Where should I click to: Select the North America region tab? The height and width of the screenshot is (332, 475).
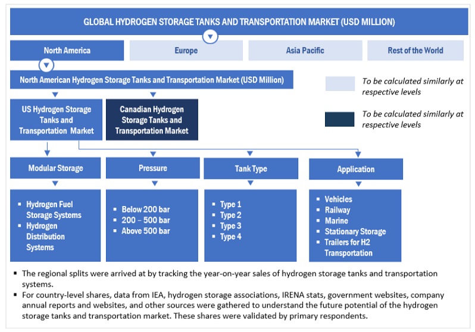(67, 51)
